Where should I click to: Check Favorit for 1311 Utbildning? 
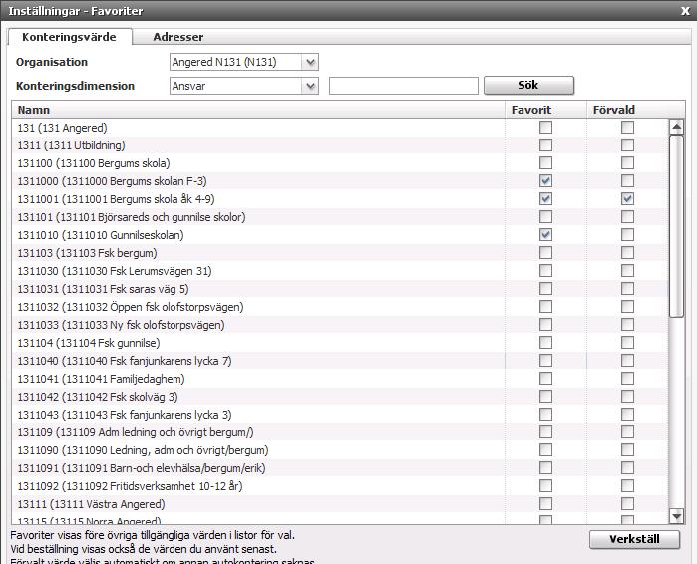pyautogui.click(x=545, y=145)
